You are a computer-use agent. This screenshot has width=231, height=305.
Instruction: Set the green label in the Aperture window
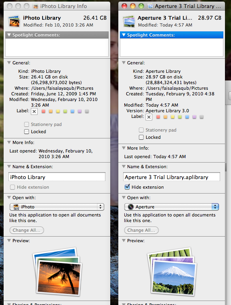point(180,117)
